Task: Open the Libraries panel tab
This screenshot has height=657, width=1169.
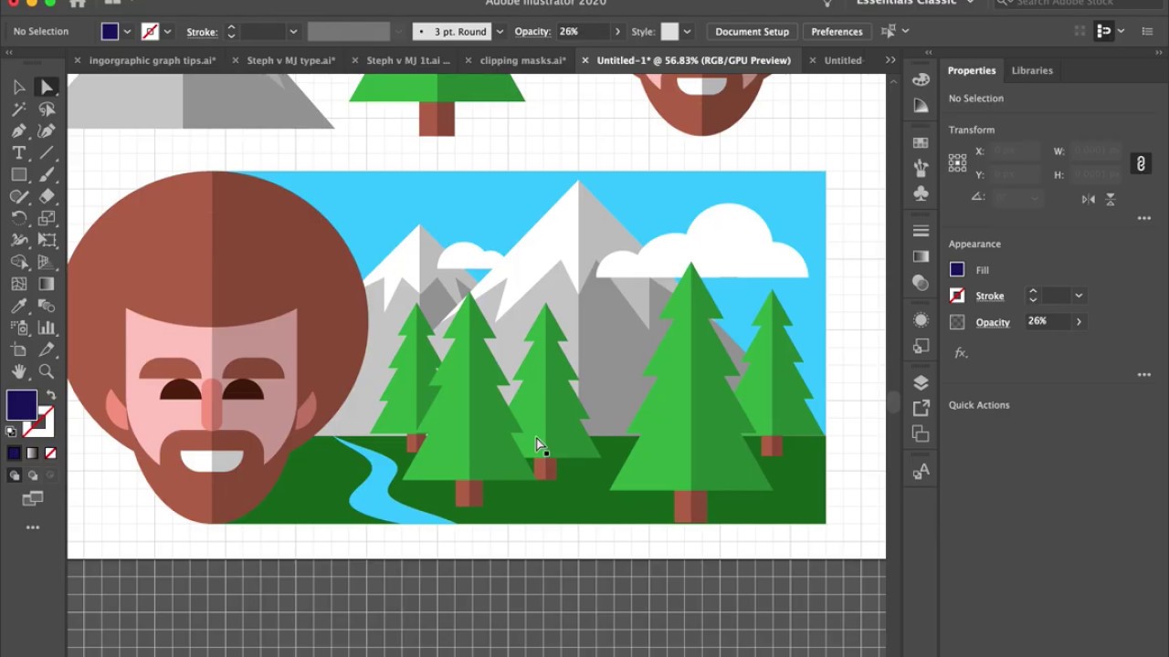Action: (1032, 70)
